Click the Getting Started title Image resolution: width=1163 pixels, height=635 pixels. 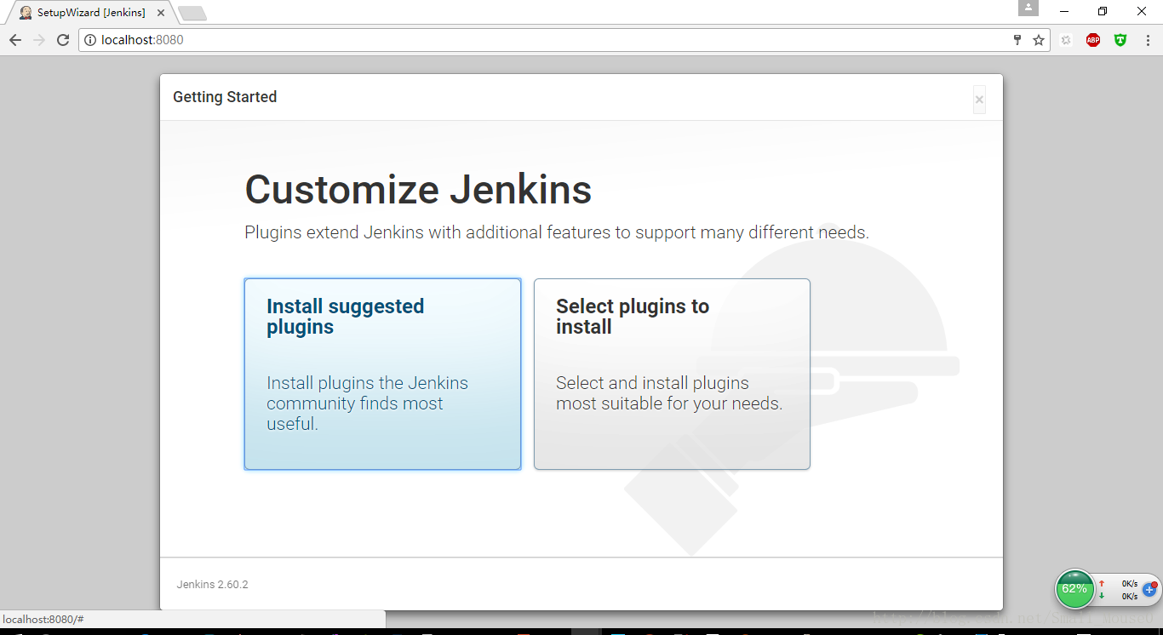225,97
